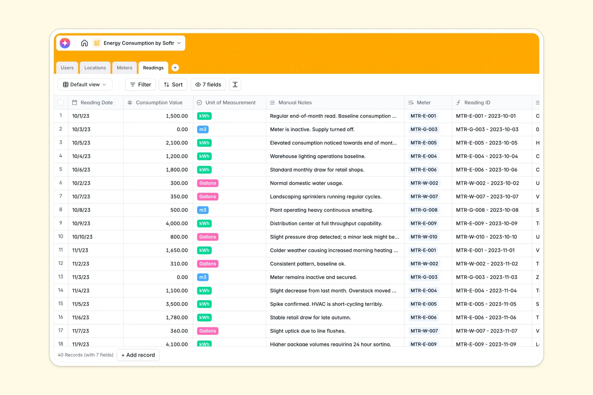Screen dimensions: 593x395
Task: Click the Gallons tag in row 6
Action: pyautogui.click(x=208, y=183)
